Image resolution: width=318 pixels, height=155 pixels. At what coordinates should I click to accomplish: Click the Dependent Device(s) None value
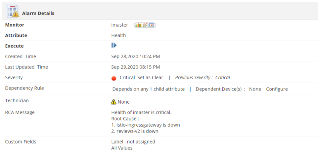click(x=255, y=89)
